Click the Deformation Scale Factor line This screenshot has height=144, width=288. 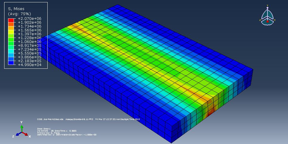[66, 135]
